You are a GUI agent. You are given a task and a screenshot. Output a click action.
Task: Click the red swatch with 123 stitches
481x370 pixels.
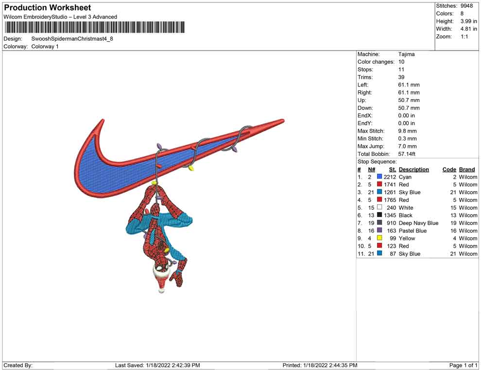pyautogui.click(x=379, y=246)
